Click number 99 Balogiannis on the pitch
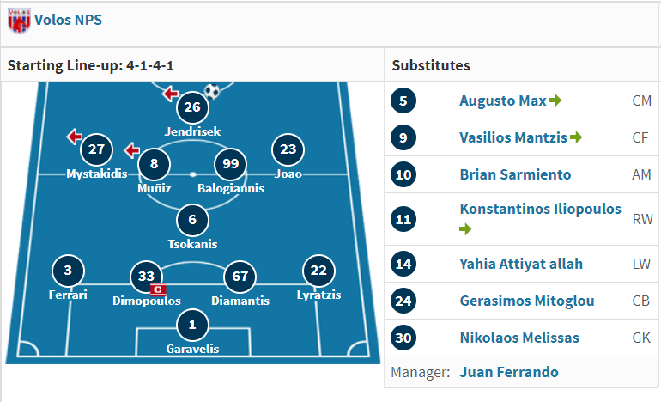Screen dimensions: 661x402 point(231,164)
